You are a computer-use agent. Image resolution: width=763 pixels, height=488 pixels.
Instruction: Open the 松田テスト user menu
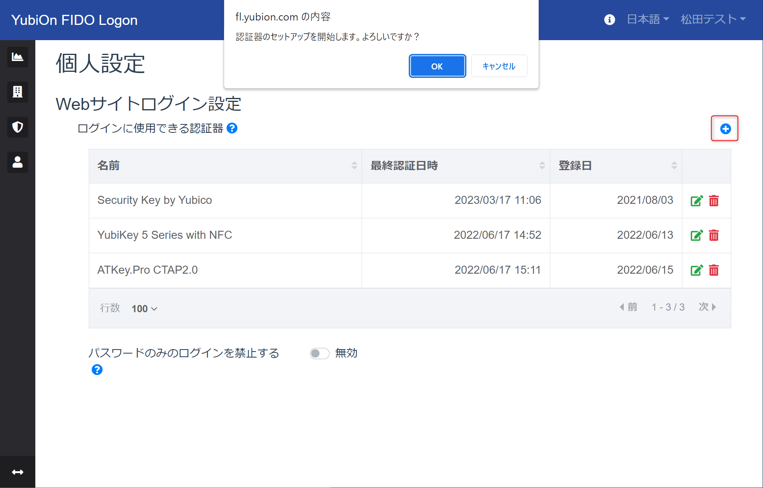pos(713,19)
